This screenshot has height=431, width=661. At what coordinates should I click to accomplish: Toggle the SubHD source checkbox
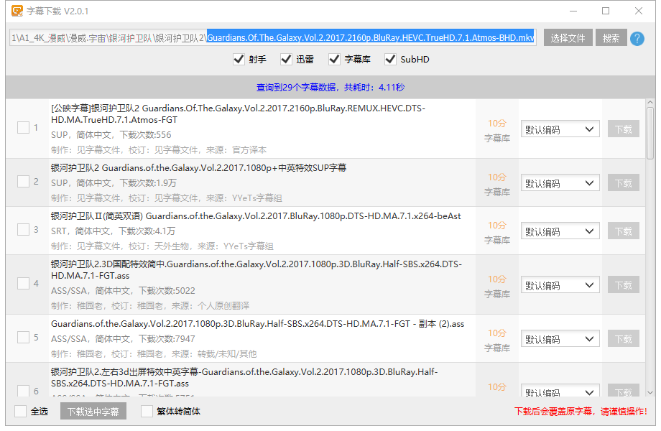click(390, 60)
